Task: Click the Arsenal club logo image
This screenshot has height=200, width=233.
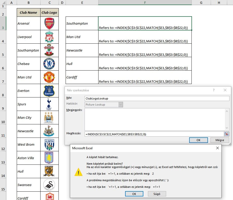Action: 49,23
